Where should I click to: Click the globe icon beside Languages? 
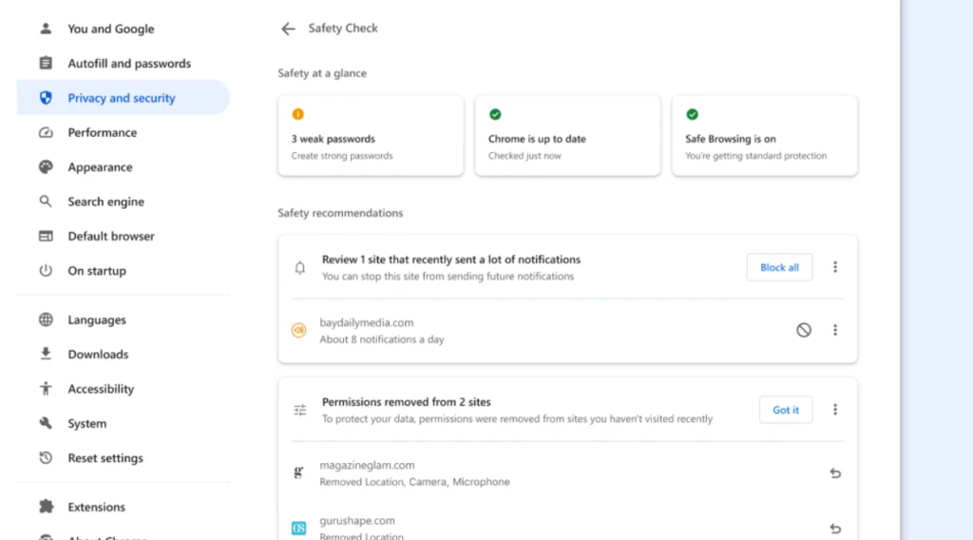click(x=46, y=319)
